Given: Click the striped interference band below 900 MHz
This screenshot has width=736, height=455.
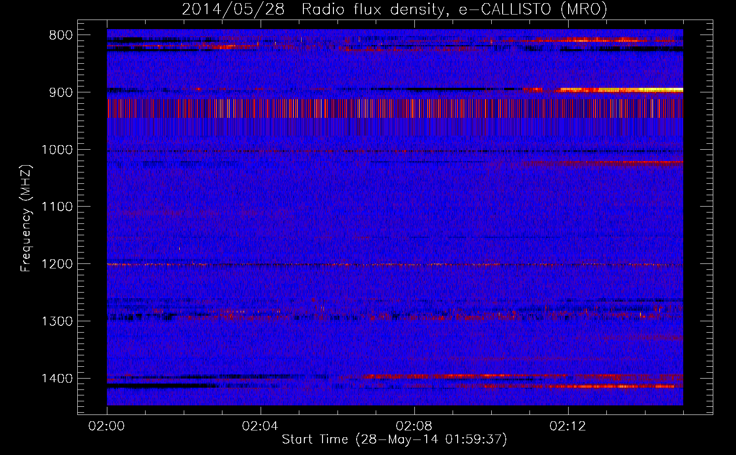Looking at the screenshot, I should pos(395,108).
